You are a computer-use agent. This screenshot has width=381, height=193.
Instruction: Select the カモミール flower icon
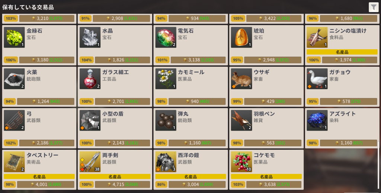click(x=166, y=79)
